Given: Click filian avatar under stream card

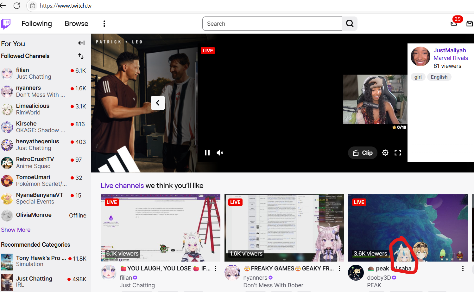Looking at the screenshot, I should point(109,272).
